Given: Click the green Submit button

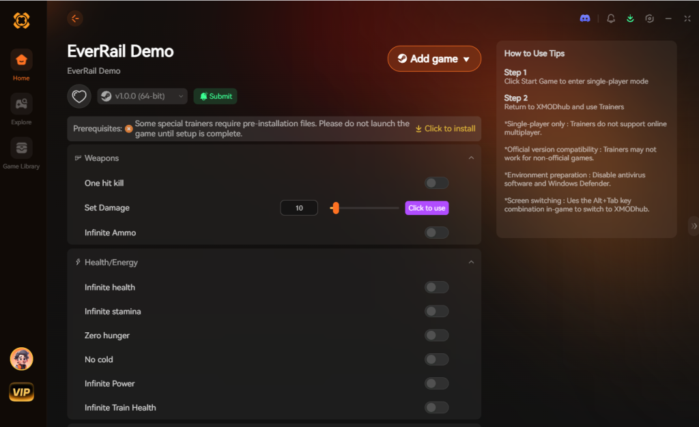Looking at the screenshot, I should [x=215, y=96].
